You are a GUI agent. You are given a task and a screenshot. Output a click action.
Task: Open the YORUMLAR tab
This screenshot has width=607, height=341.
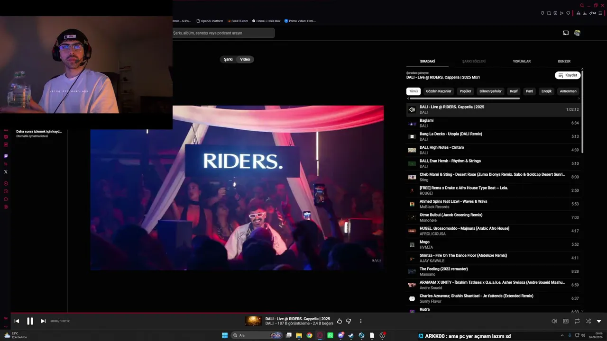click(522, 62)
